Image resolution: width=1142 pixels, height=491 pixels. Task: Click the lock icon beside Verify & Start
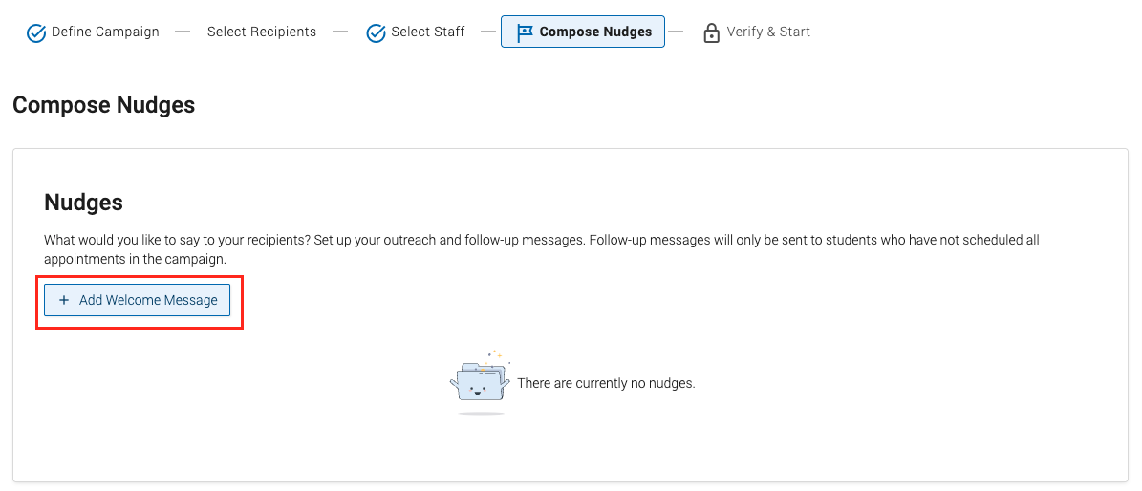(712, 32)
